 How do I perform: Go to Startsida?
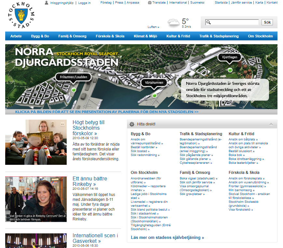pos(221,3)
